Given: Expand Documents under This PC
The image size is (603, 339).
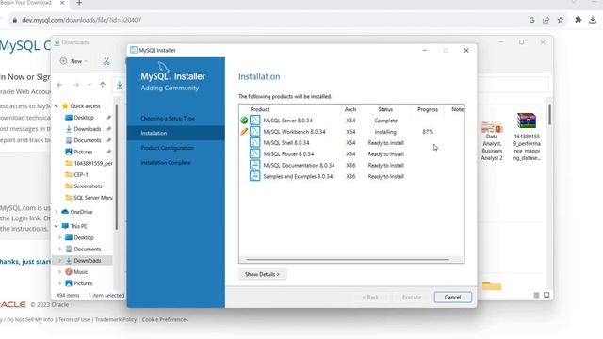Looking at the screenshot, I should coord(60,249).
